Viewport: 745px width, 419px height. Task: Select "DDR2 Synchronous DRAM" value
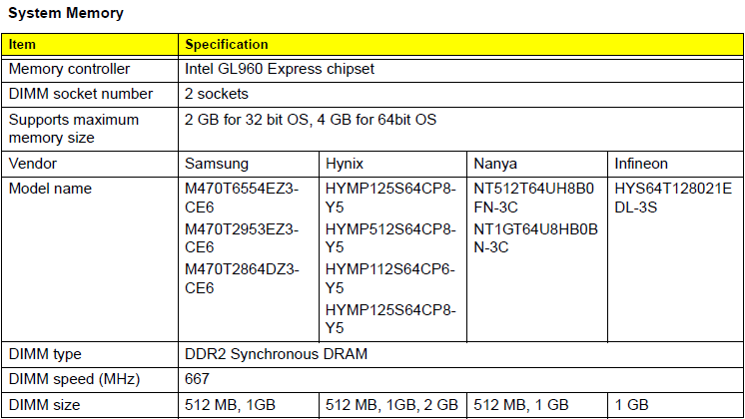[x=276, y=354]
